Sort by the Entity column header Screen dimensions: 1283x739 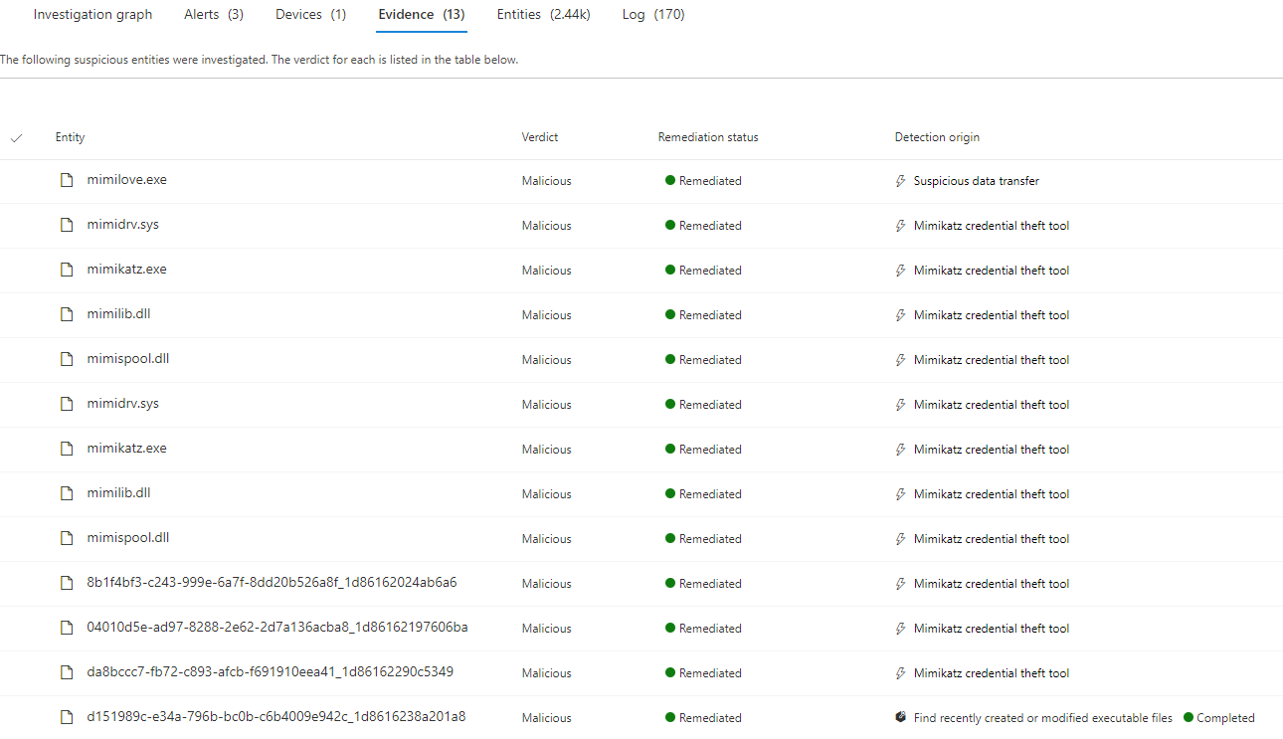71,137
